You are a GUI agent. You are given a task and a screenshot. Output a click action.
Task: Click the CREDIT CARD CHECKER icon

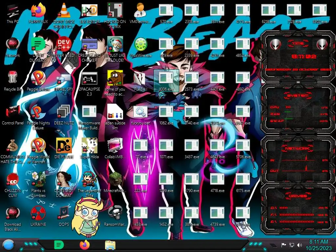pyautogui.click(x=90, y=50)
